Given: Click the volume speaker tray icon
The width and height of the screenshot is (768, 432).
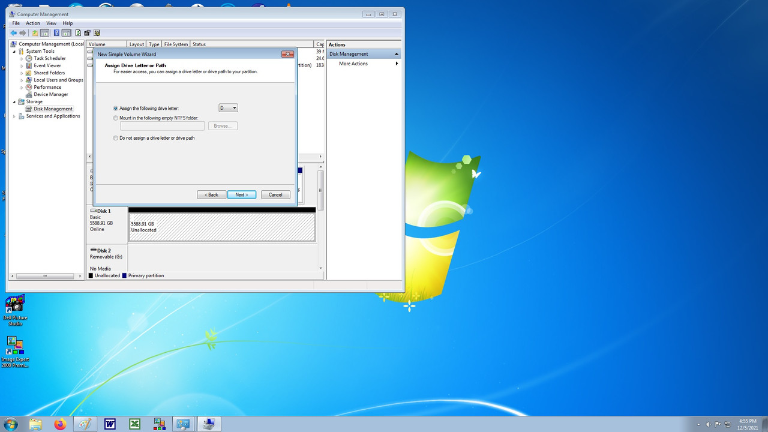Looking at the screenshot, I should [x=709, y=424].
